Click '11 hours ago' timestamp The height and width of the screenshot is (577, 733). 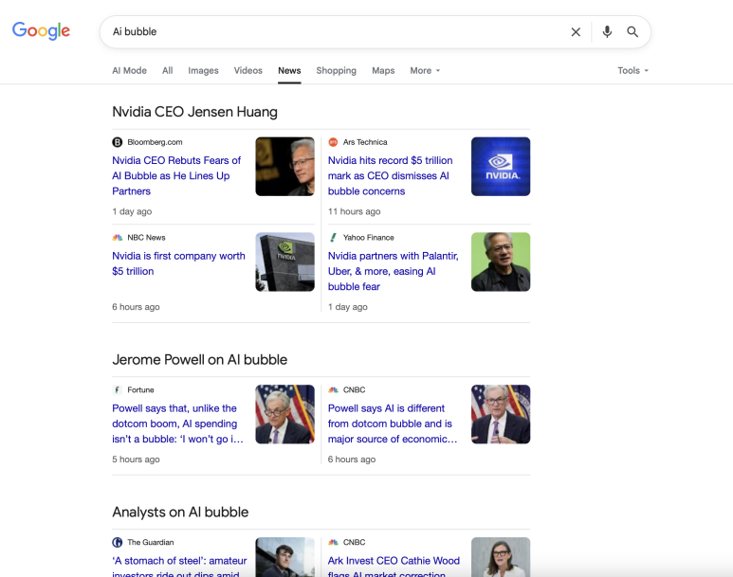[x=354, y=211]
